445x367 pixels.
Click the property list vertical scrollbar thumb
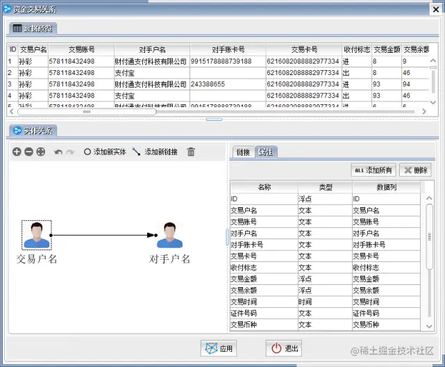(430, 236)
